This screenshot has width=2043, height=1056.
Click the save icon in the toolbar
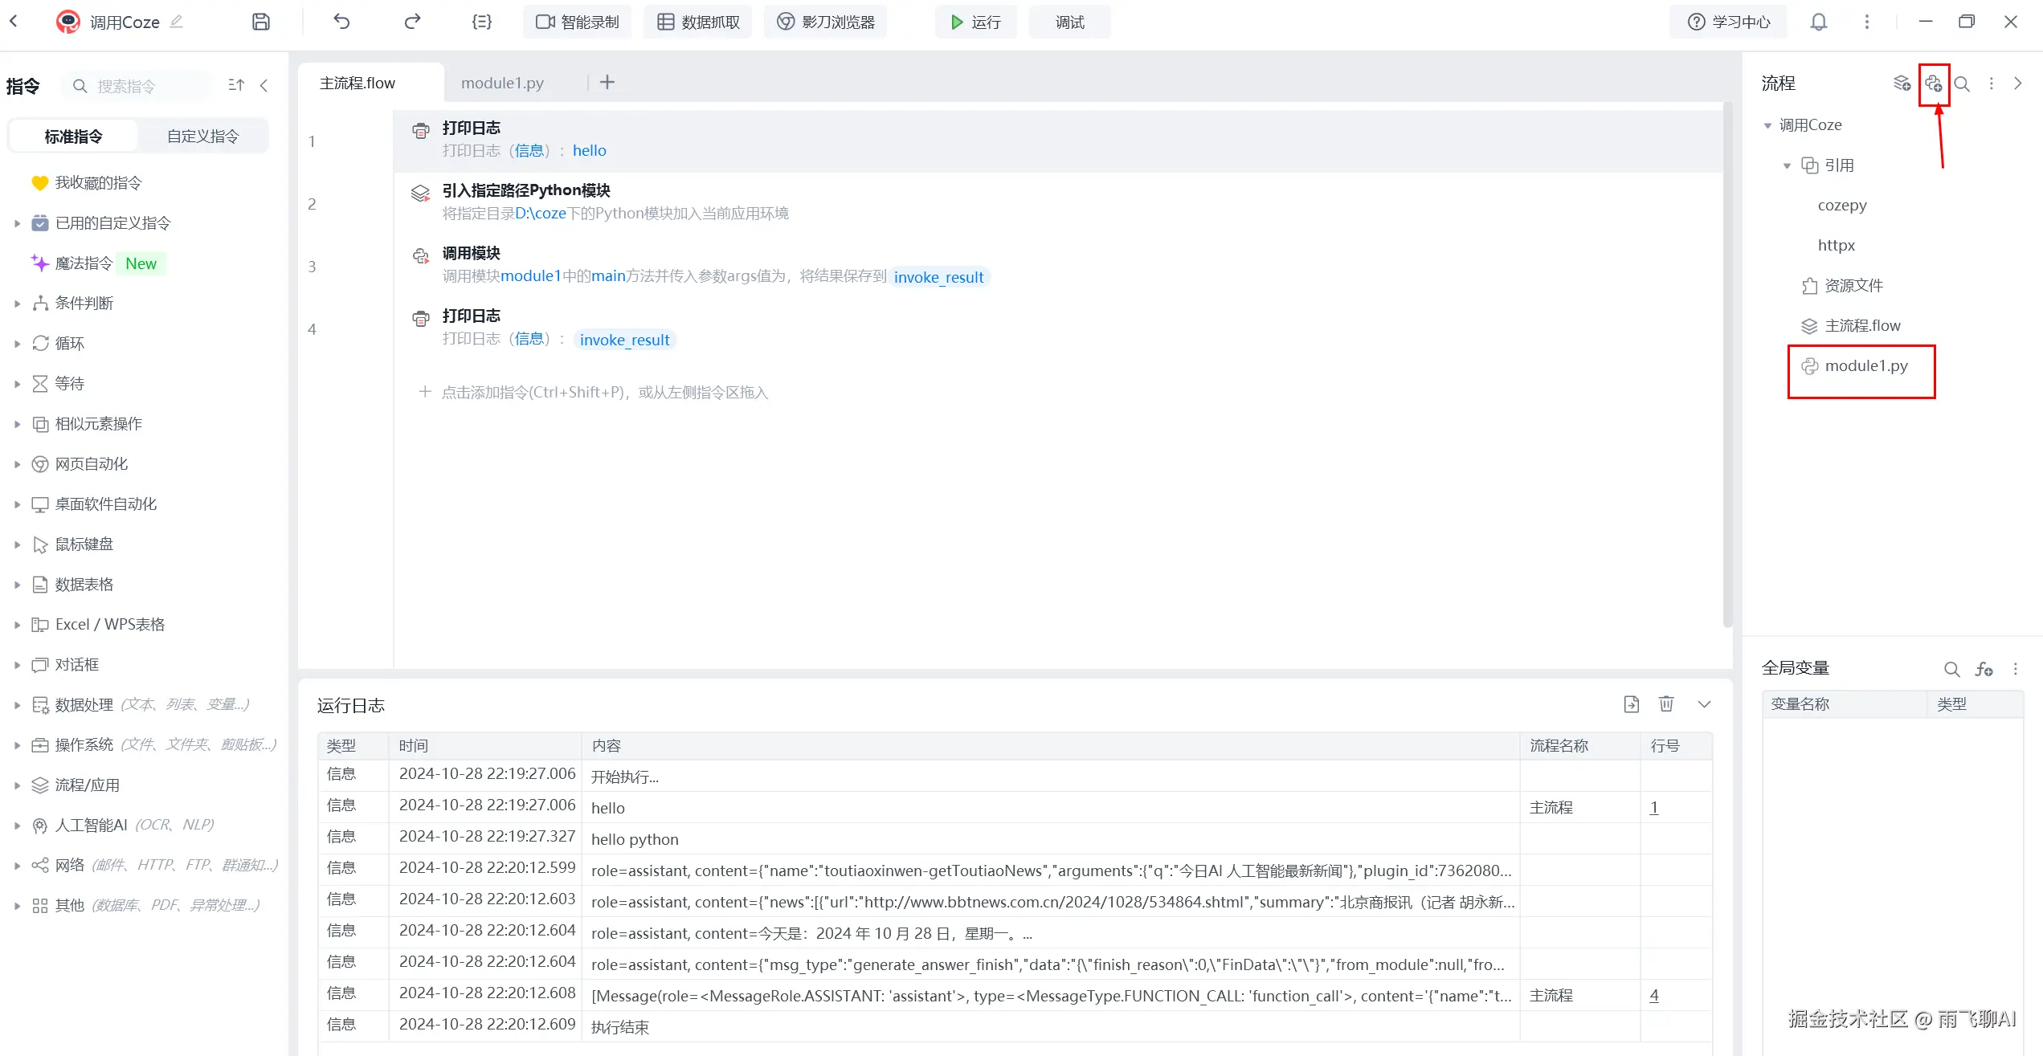260,22
